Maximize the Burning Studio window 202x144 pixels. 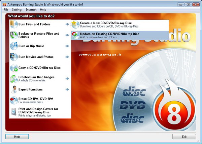pyautogui.click(x=188, y=5)
